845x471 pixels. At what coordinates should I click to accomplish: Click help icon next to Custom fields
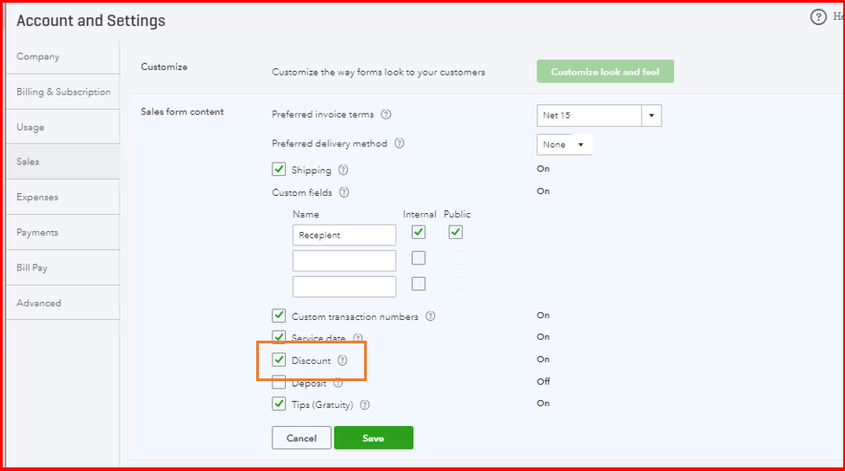pos(344,192)
